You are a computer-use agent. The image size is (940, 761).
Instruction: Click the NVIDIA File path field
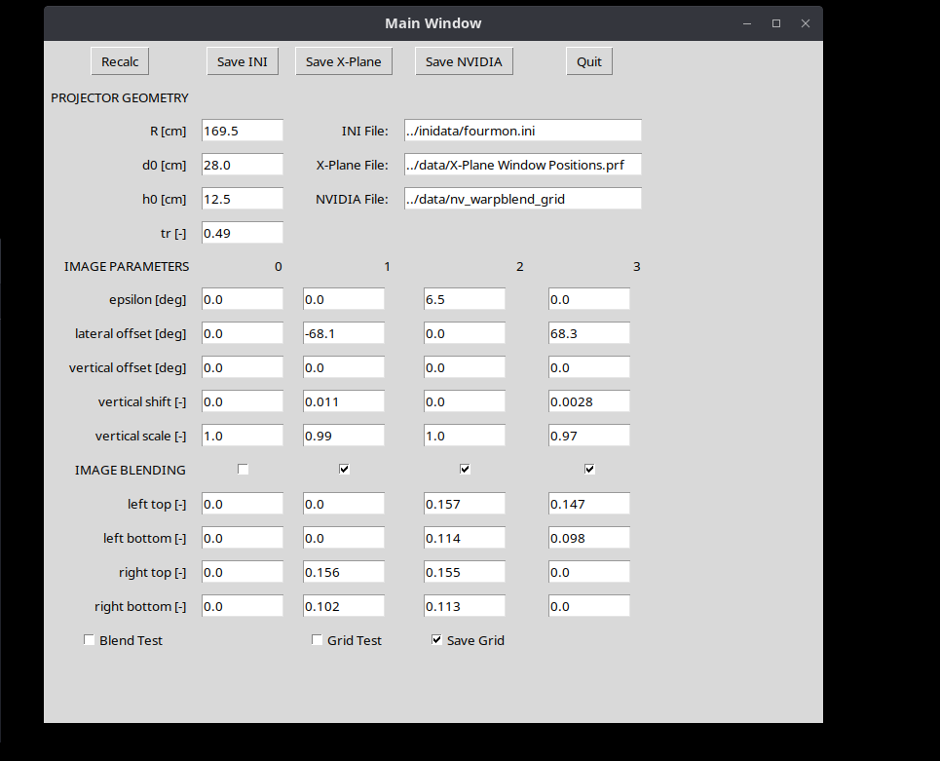[522, 199]
